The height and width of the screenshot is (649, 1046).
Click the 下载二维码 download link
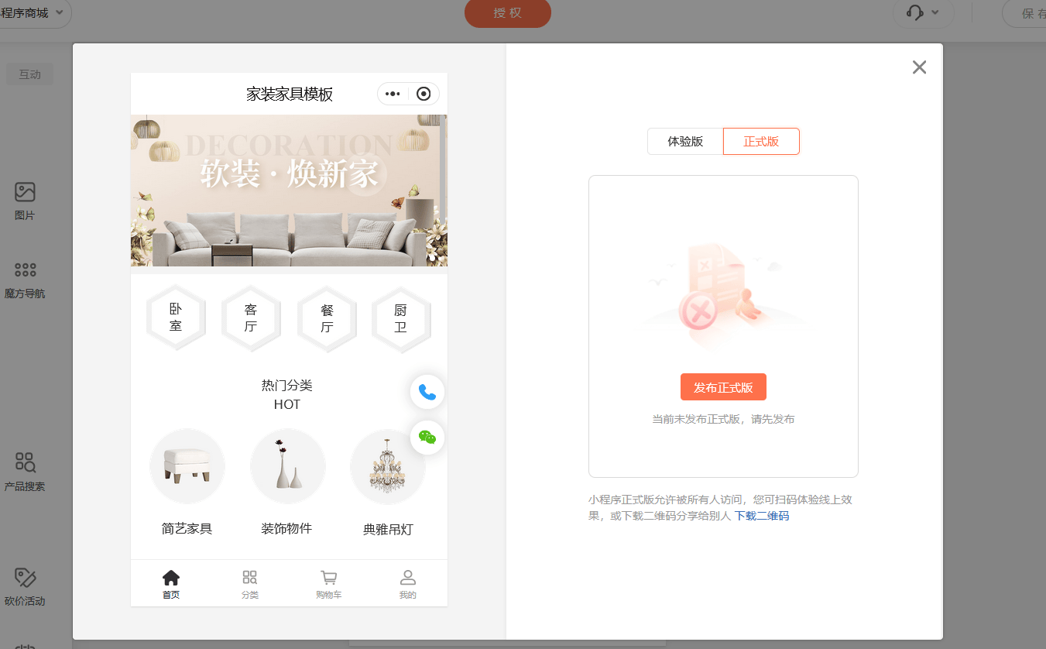point(762,516)
